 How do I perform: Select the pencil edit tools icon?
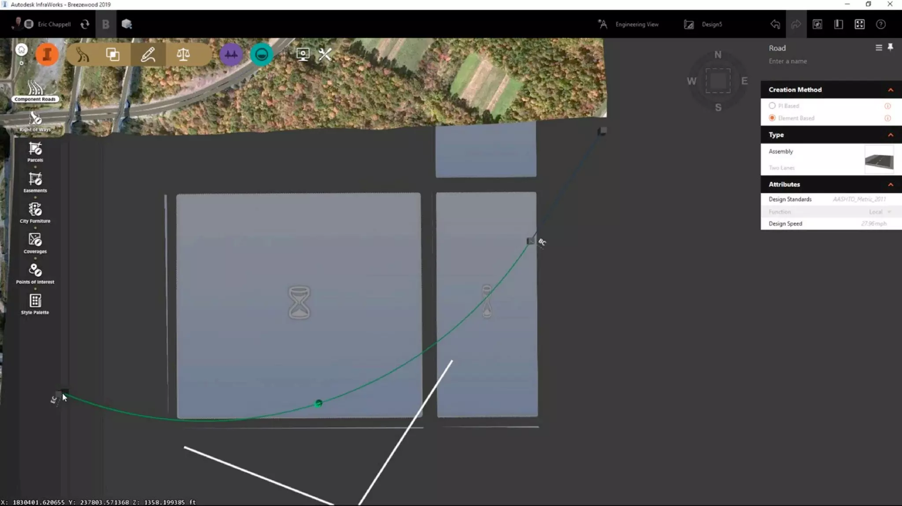pos(148,55)
